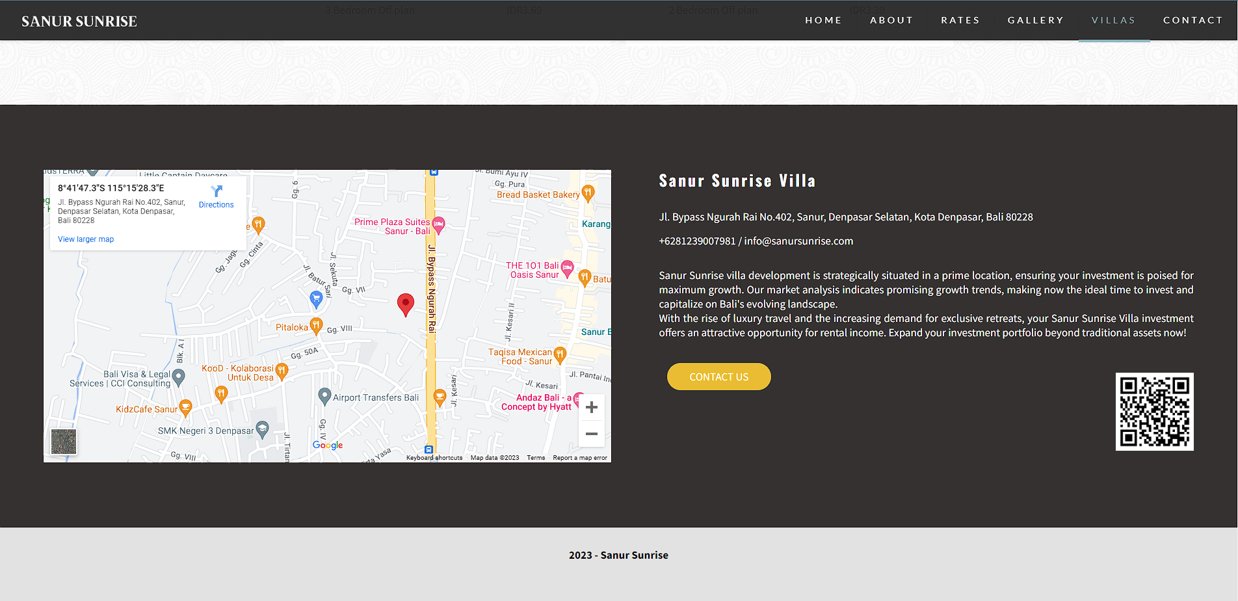Select the Bread Basket Bakery restaurant pin

tap(588, 193)
